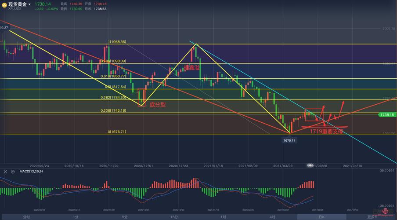Click the 1719重要支撑 annotation text
397x220 pixels.
[x=326, y=131]
